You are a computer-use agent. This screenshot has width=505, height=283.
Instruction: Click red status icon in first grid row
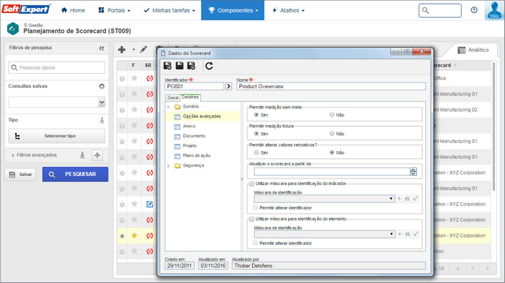[149, 78]
